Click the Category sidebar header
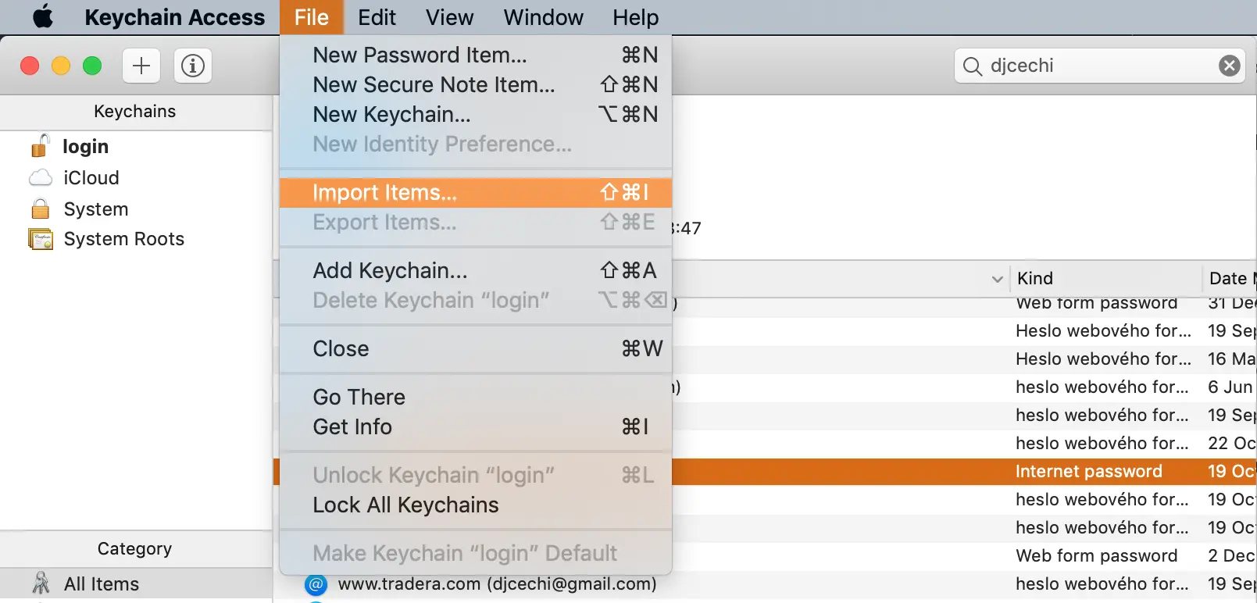Screen dimensions: 1257x603 point(135,549)
